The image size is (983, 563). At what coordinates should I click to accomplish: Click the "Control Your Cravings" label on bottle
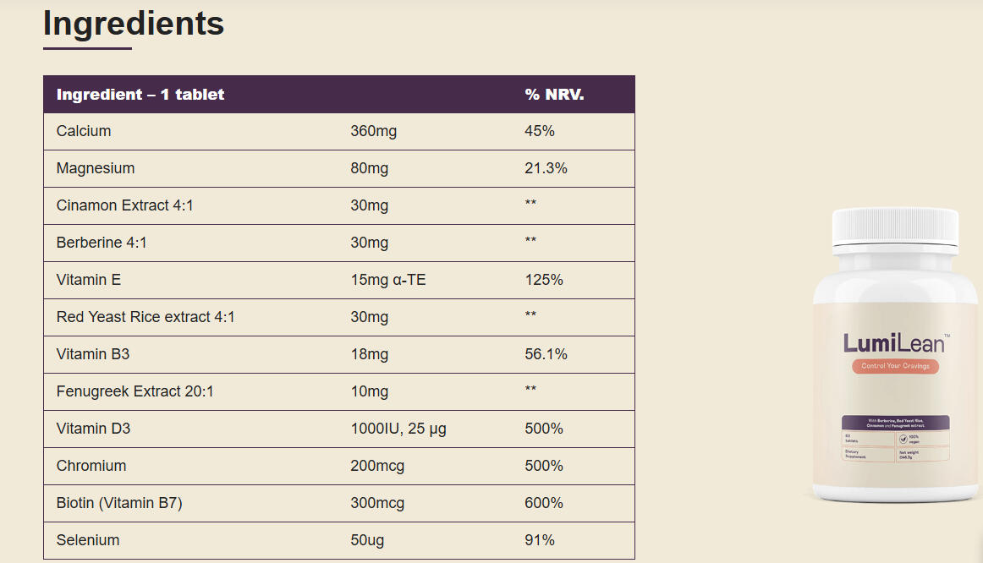click(x=895, y=366)
